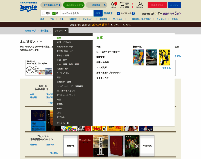Choose コンピュータ・IT・情報科学 in the genre menu
The width and height of the screenshot is (201, 159).
tap(73, 86)
